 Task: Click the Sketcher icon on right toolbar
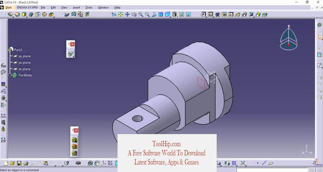(320, 65)
